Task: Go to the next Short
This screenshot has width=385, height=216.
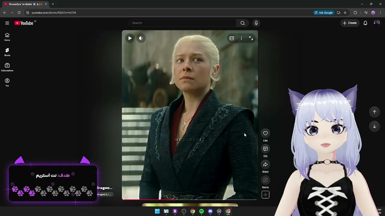Action: click(374, 127)
